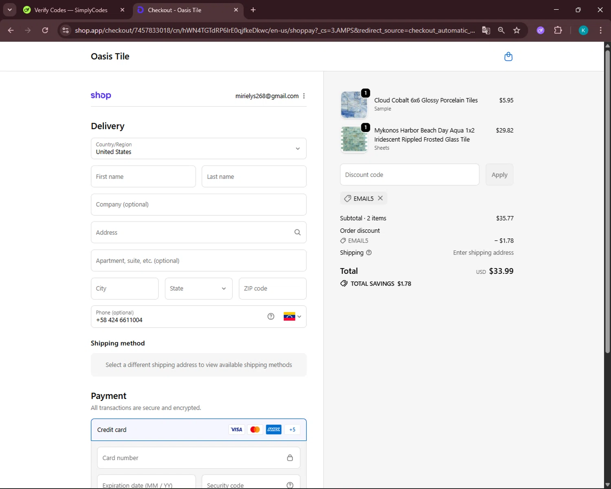Click the ZIP code field

tap(273, 289)
